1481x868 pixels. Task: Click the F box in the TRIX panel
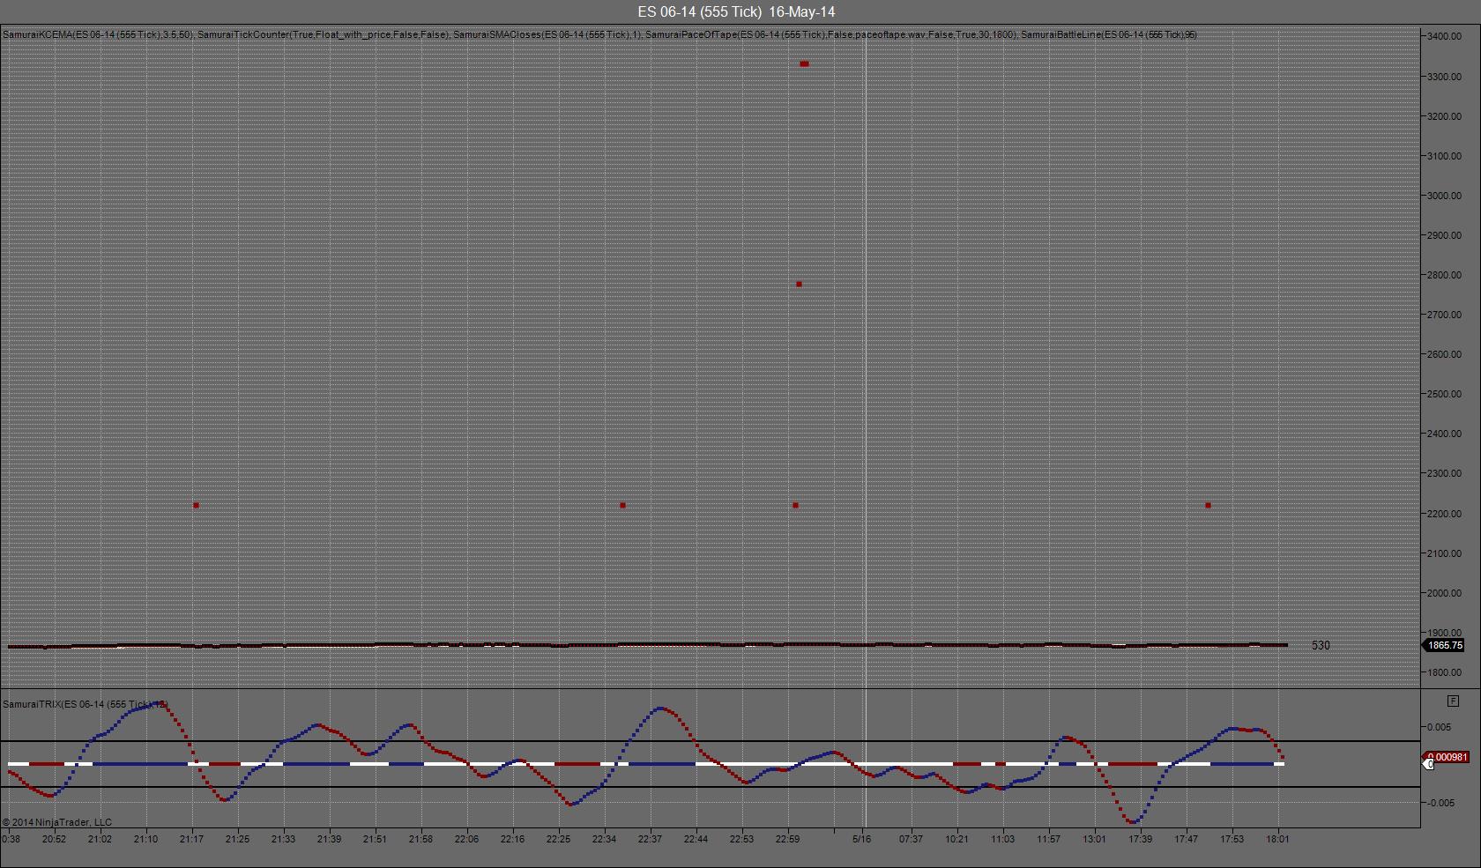click(1453, 701)
